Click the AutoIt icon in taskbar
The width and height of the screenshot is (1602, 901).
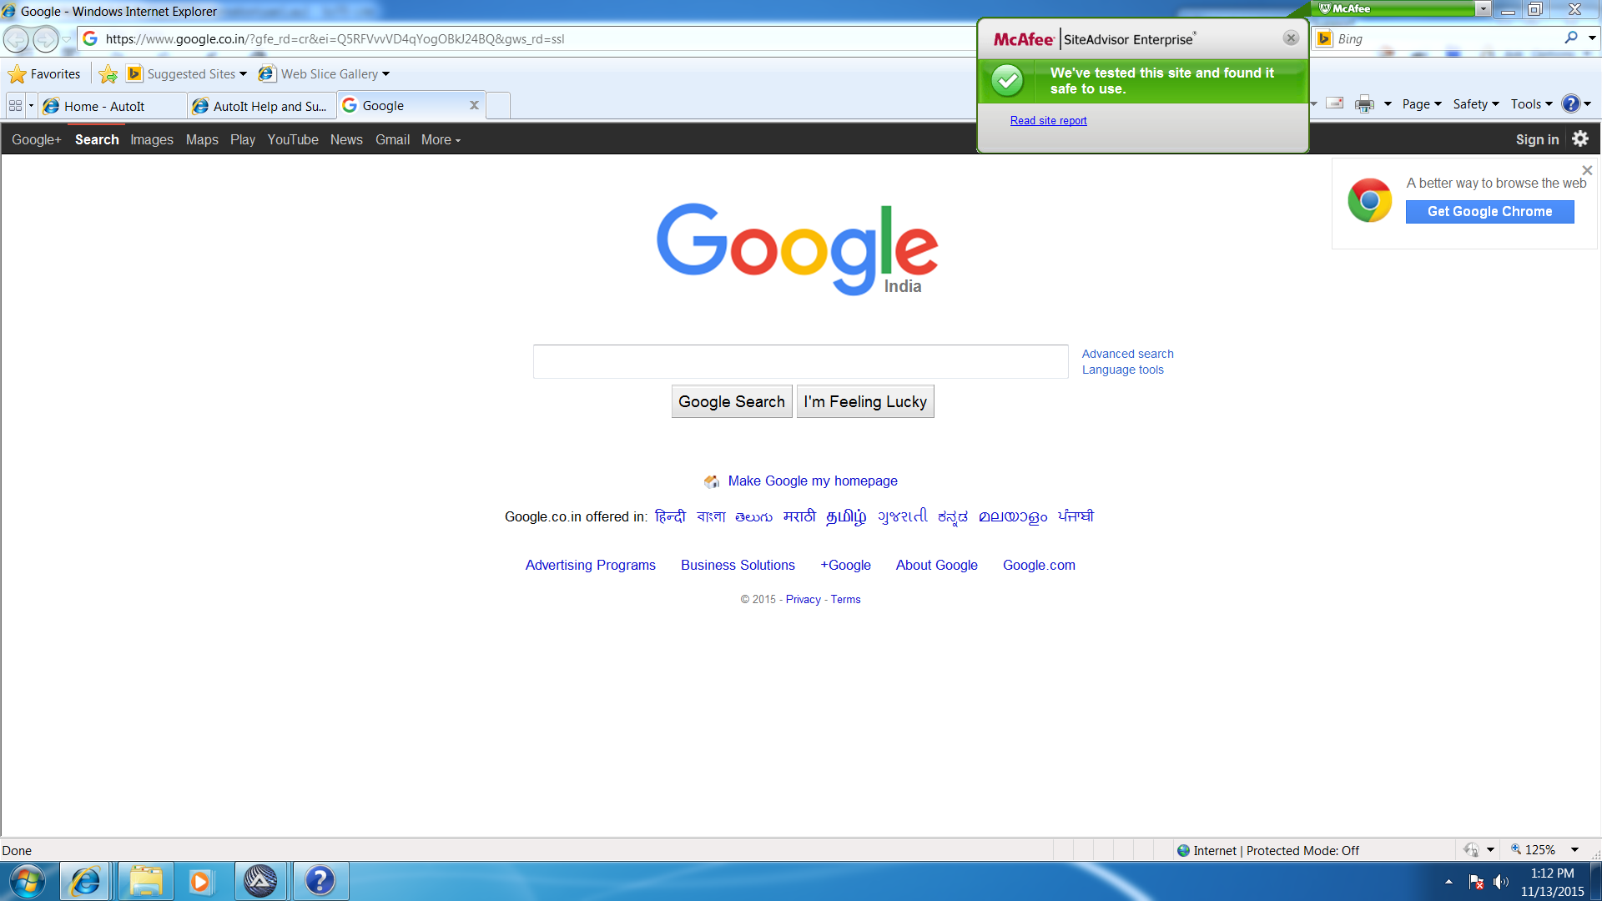point(260,881)
